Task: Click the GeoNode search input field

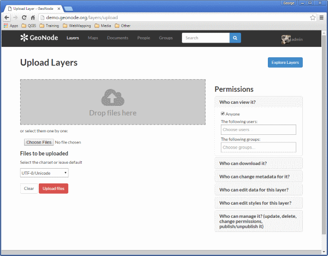Action: 206,38
